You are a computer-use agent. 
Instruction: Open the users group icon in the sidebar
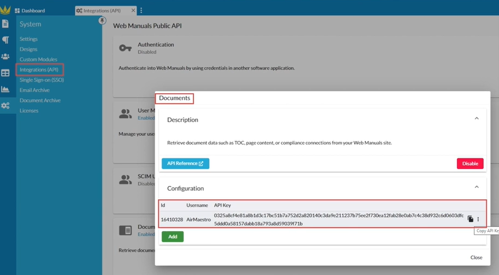tap(5, 57)
